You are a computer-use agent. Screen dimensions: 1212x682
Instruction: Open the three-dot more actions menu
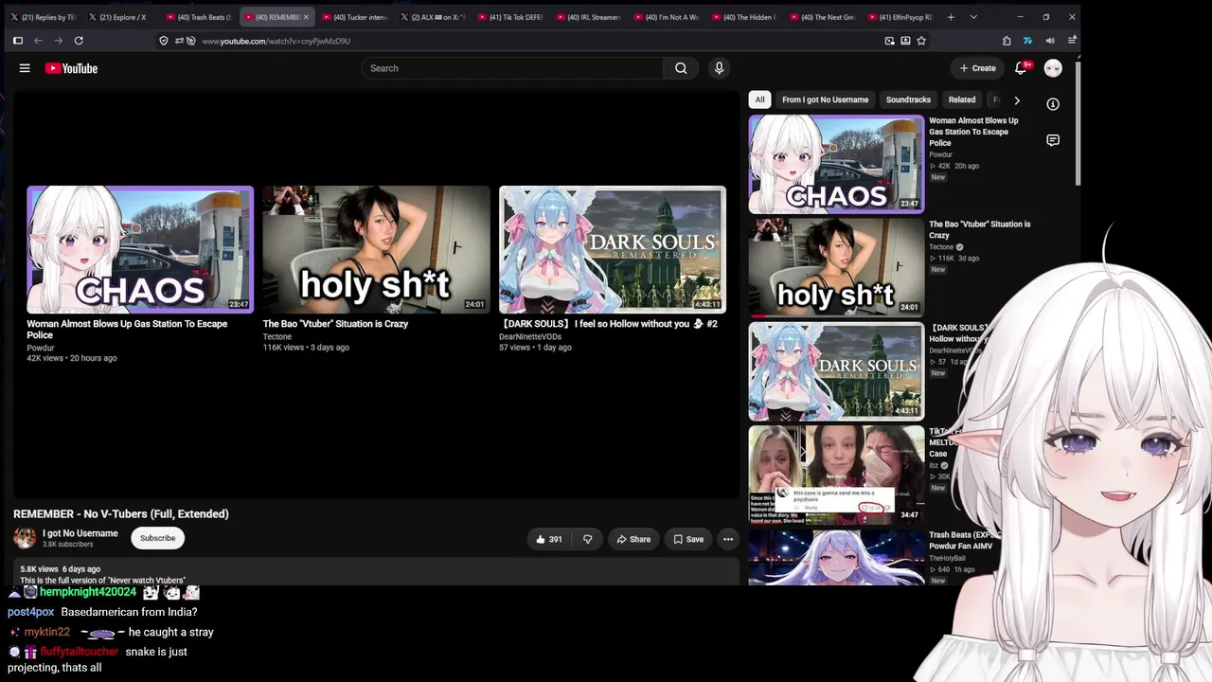[728, 539]
